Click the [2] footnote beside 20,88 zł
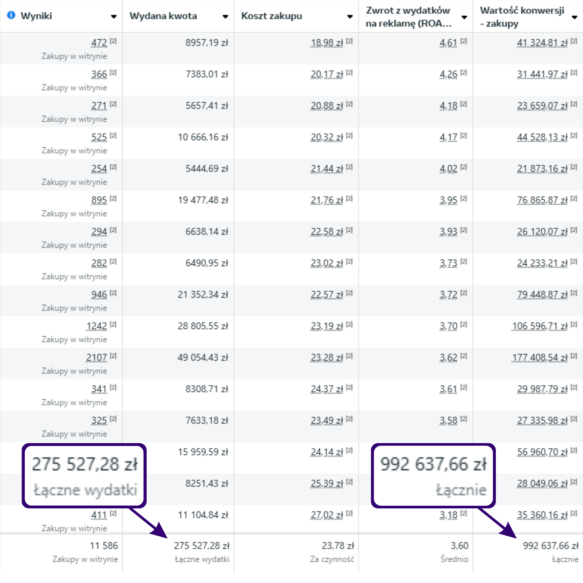This screenshot has height=583, width=583. (x=349, y=104)
